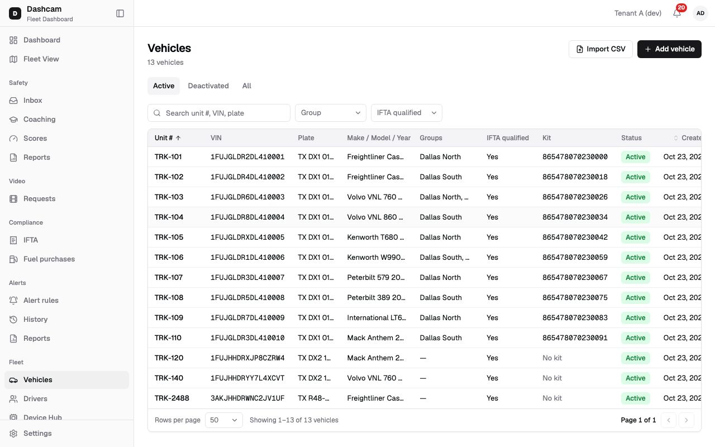
Task: Click the search unit, VIN, plate field
Action: pos(219,113)
